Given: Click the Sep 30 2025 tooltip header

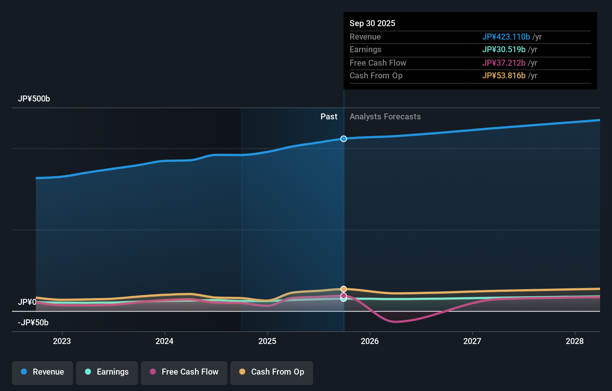Looking at the screenshot, I should [372, 23].
